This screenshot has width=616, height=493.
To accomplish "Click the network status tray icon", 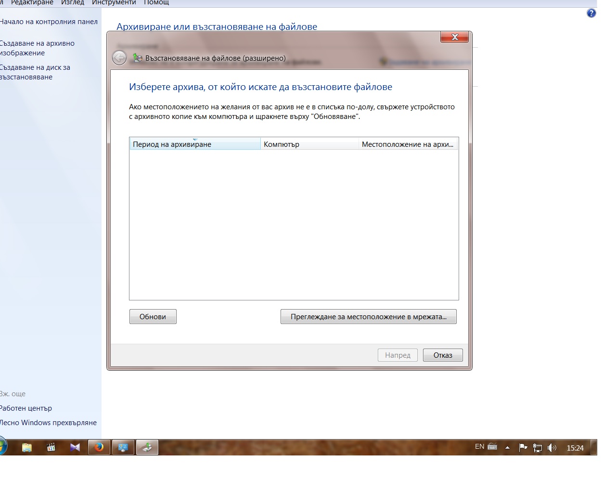I will coord(537,448).
